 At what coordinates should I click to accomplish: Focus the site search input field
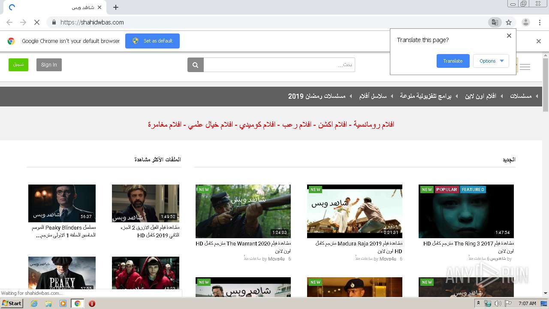point(279,65)
